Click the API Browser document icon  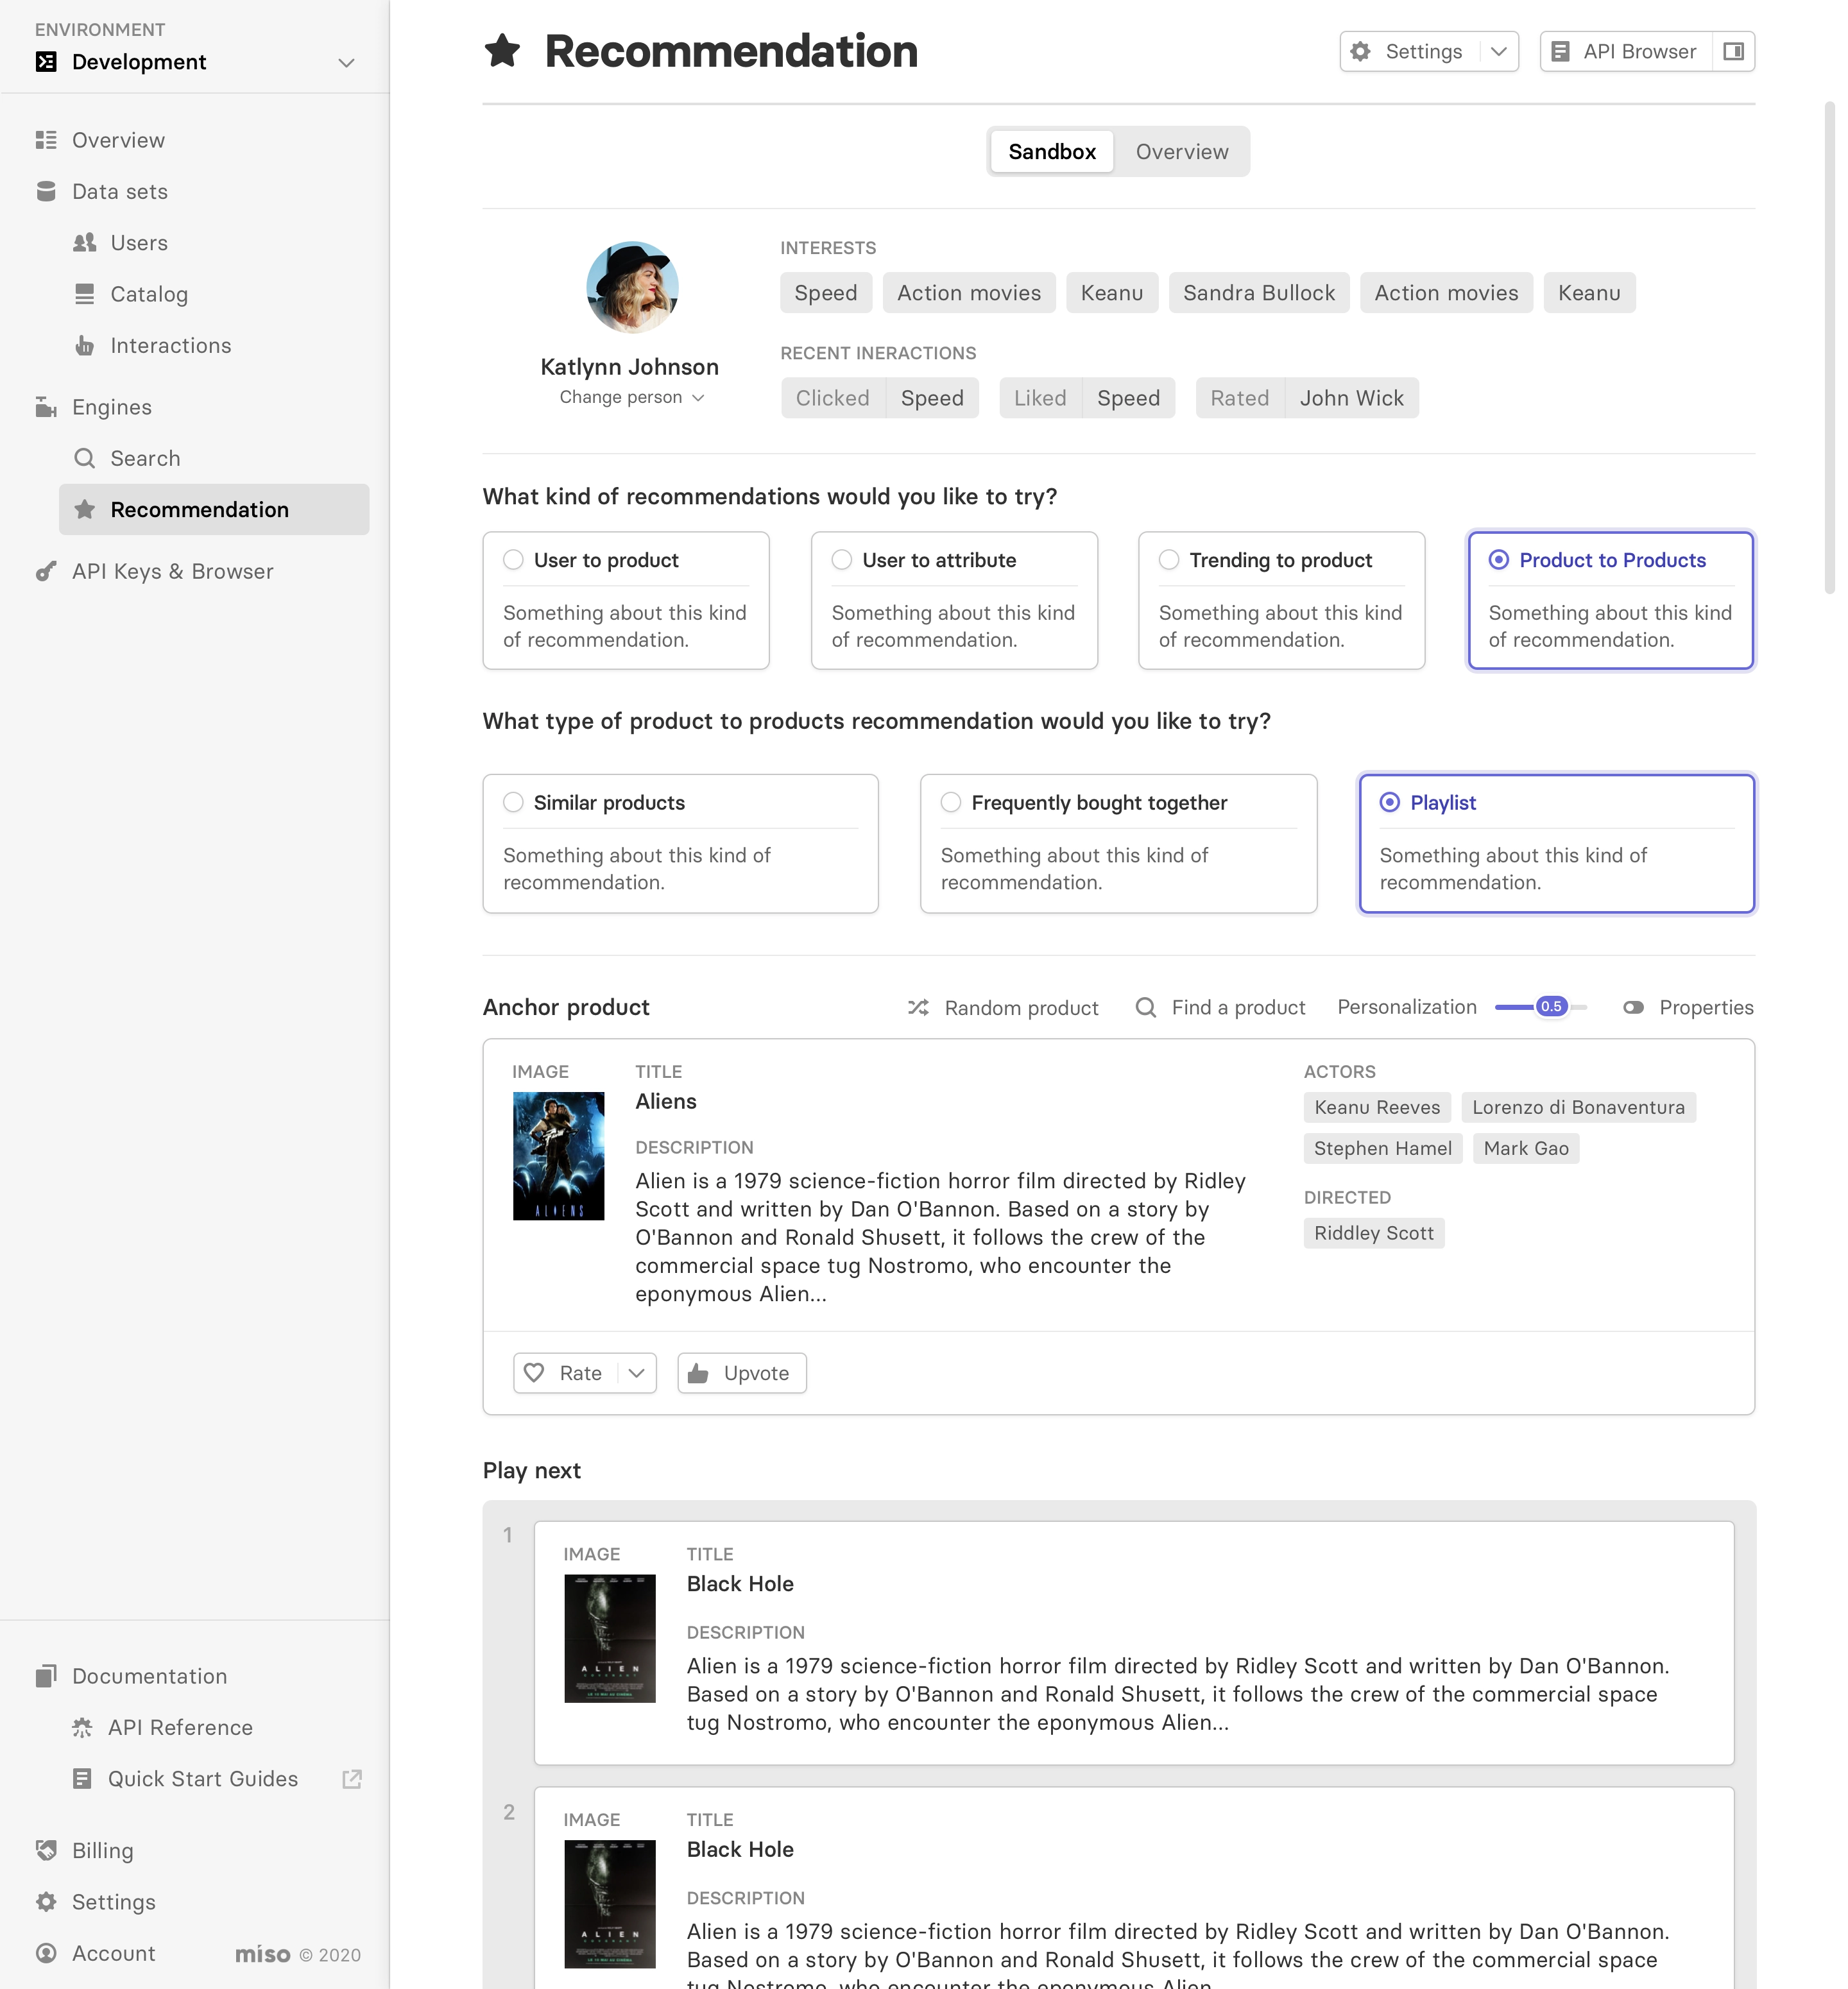point(1560,51)
